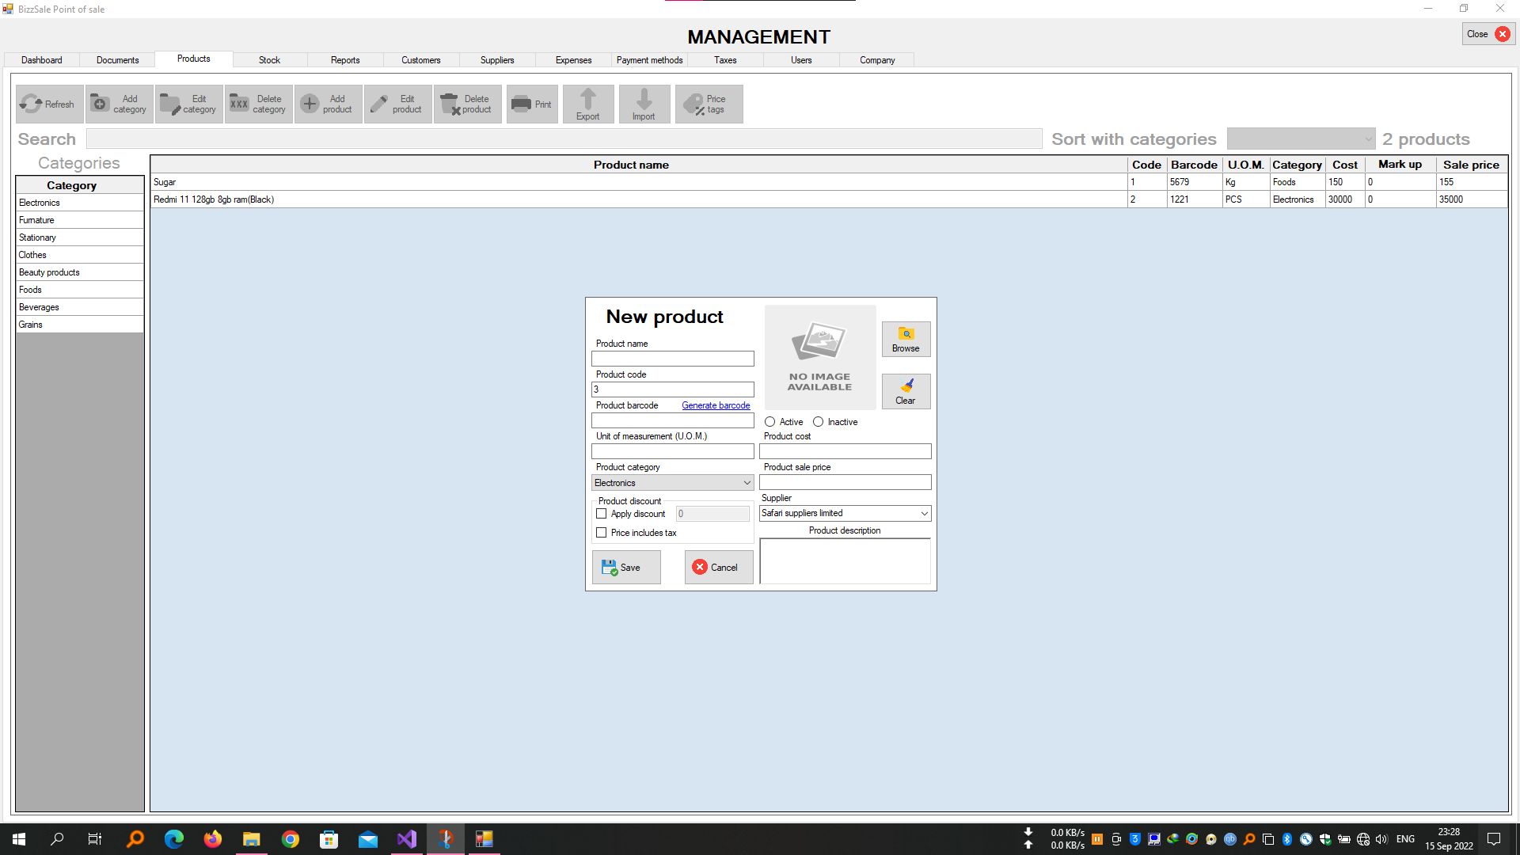This screenshot has height=855, width=1520.
Task: Click the Delete product trash icon
Action: coord(450,104)
